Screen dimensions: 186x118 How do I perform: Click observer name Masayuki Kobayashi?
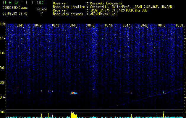coord(106,3)
